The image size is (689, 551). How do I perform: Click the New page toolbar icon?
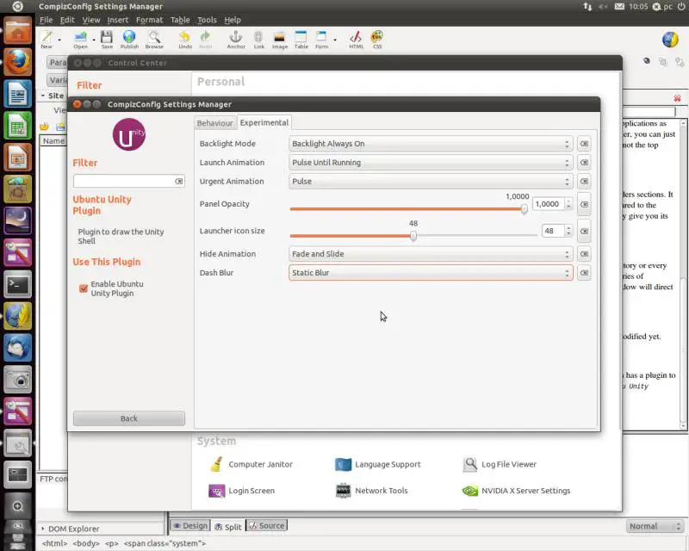tap(47, 39)
